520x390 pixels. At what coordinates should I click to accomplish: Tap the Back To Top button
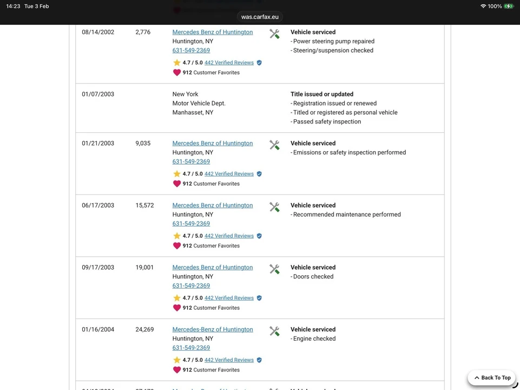click(492, 378)
